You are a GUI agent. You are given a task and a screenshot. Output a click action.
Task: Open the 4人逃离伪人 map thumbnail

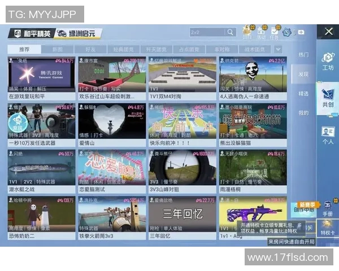253,75
